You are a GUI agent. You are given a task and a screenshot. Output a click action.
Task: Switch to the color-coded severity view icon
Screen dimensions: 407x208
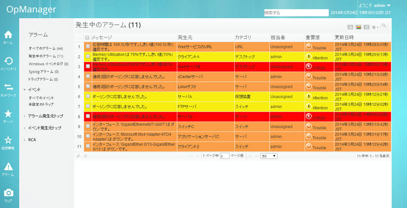tap(359, 27)
